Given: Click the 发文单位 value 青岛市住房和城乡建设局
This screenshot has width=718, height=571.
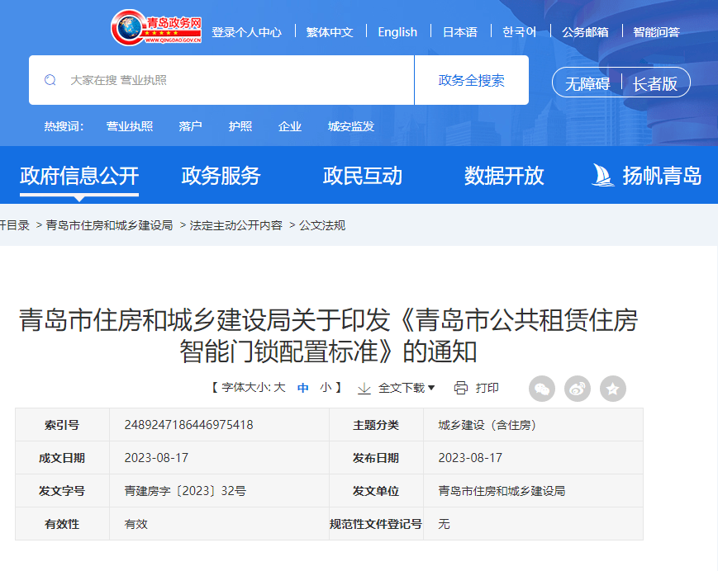Looking at the screenshot, I should 502,491.
